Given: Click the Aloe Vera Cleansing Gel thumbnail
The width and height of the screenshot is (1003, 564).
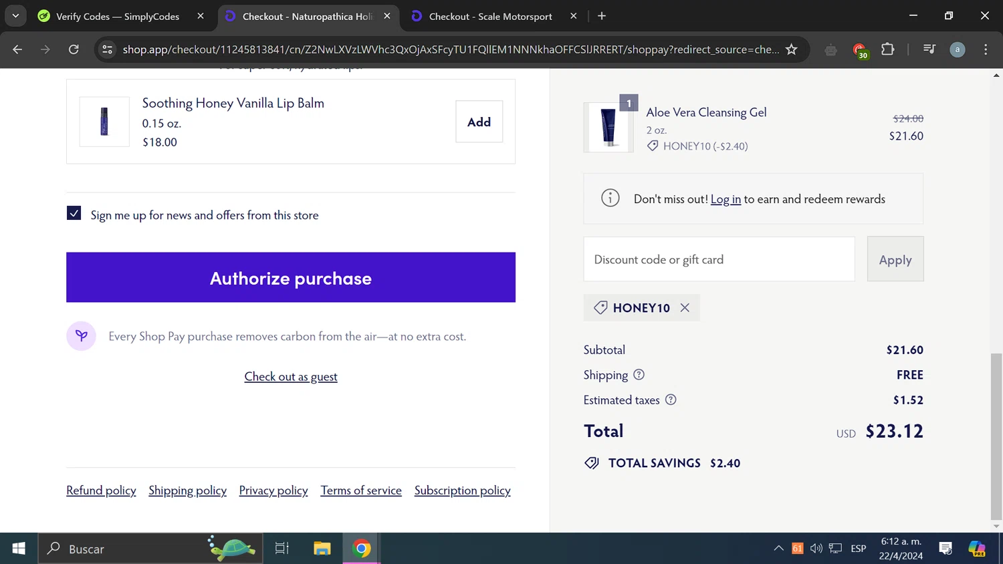Looking at the screenshot, I should point(608,127).
